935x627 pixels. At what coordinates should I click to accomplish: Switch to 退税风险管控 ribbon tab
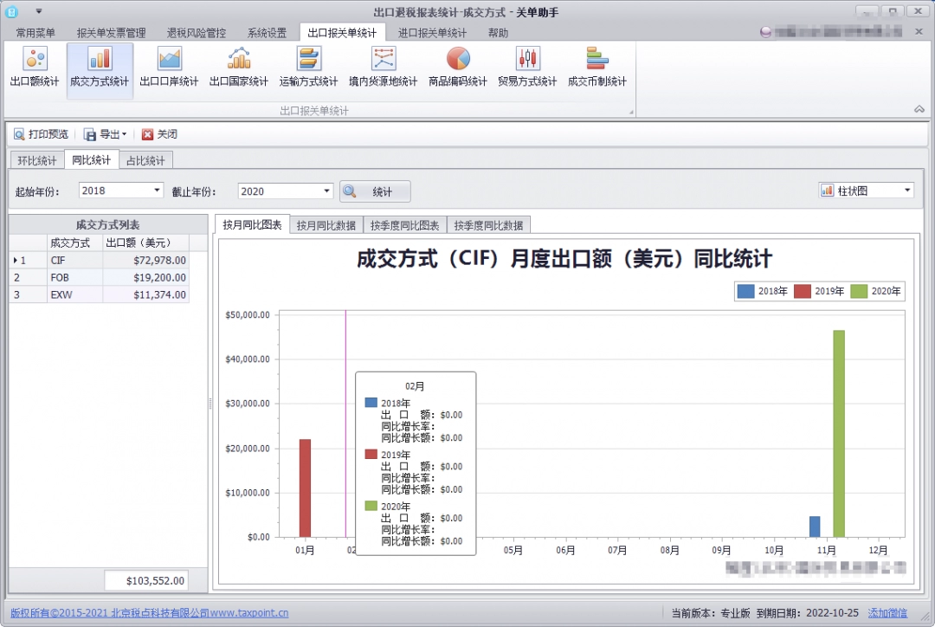pos(197,33)
